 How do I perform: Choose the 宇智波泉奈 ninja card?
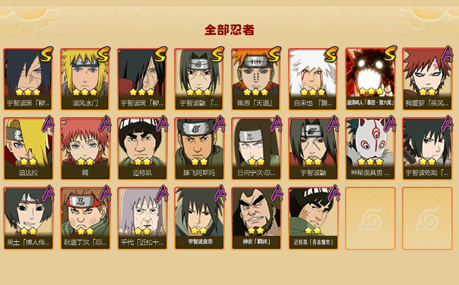pos(199,218)
